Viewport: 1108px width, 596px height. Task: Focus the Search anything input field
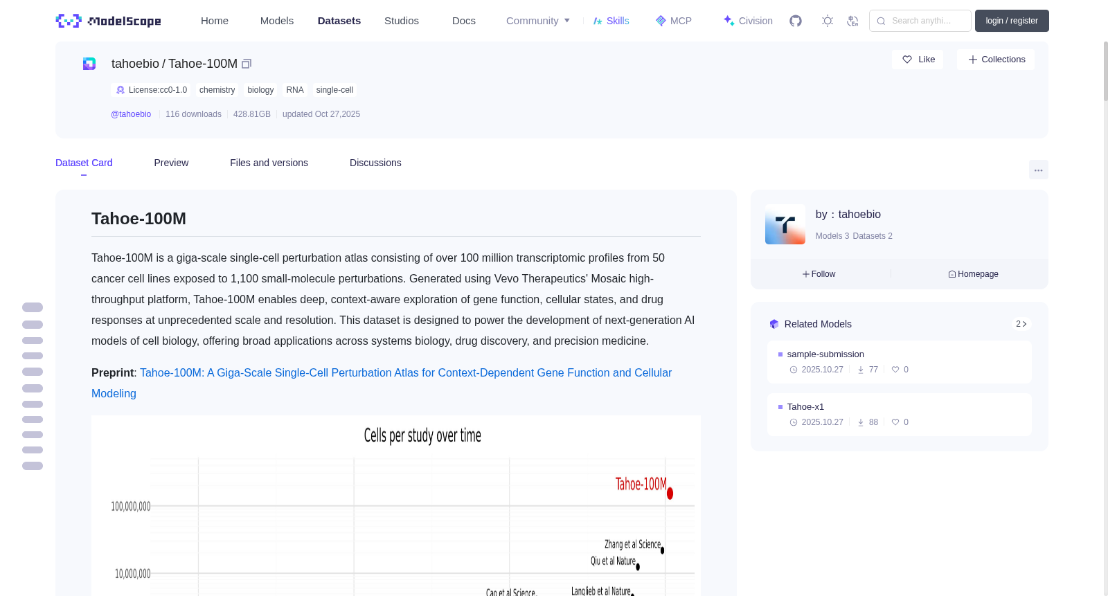tap(920, 21)
